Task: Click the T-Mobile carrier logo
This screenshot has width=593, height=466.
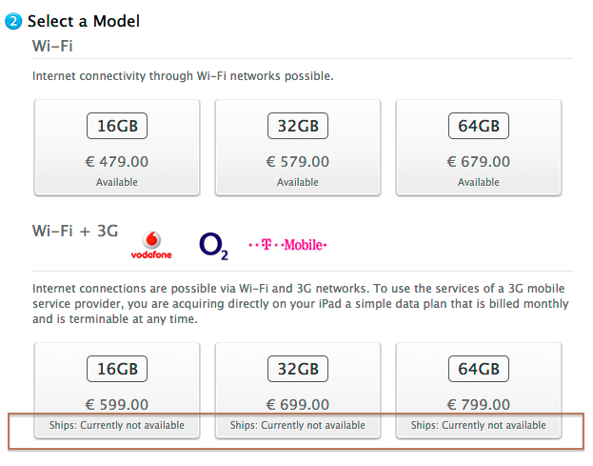Action: [x=287, y=245]
